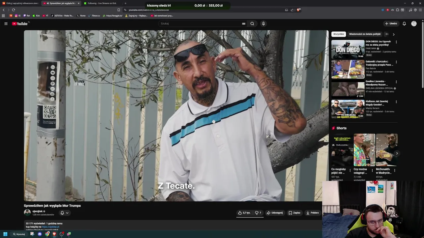Image resolution: width=424 pixels, height=238 pixels.
Task: Open options for Czy można osiągnąć short
Action: 372,171
